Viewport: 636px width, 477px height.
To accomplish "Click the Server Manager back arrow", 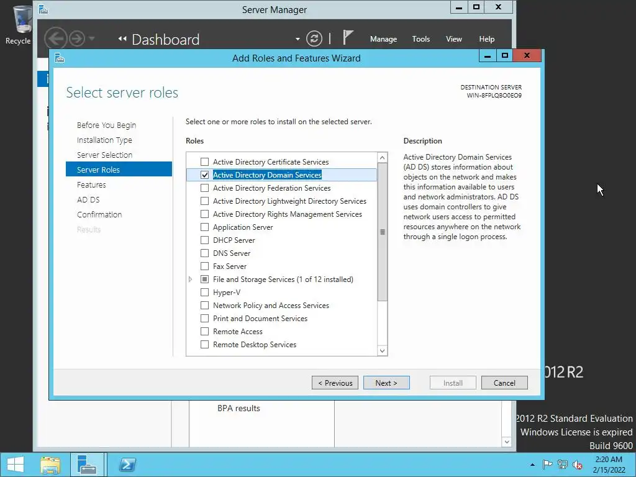I will [55, 39].
